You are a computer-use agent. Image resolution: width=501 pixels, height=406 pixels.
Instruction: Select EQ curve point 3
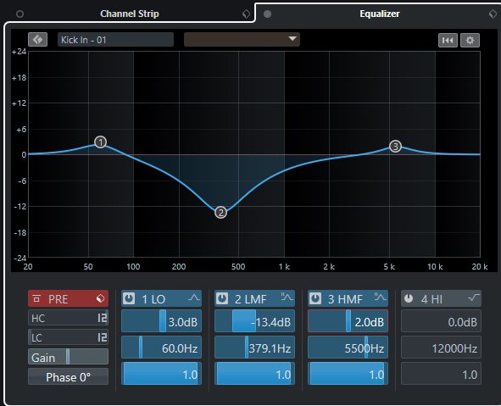point(395,147)
